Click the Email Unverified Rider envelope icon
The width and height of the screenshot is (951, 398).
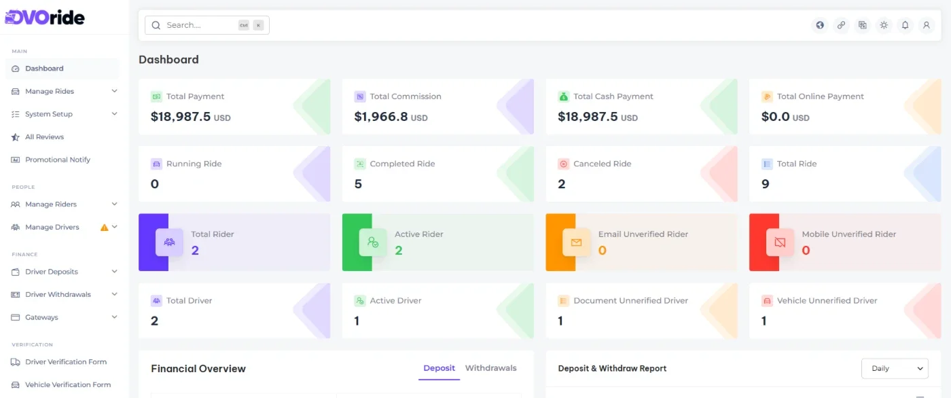pyautogui.click(x=576, y=242)
